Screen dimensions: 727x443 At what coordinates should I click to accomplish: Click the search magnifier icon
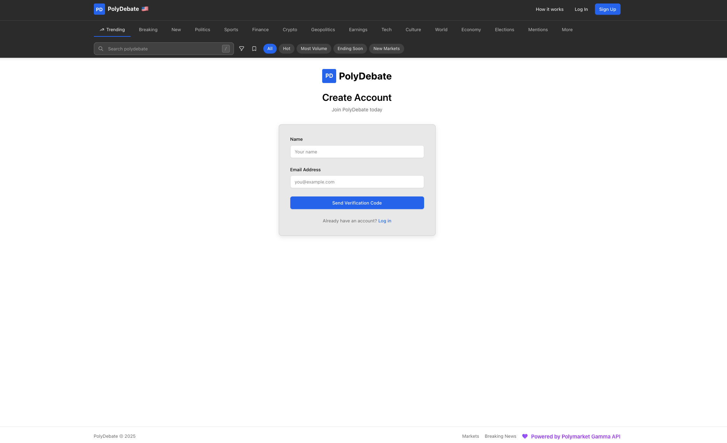point(101,49)
